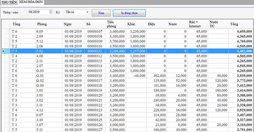Viewport: 254px width, 132px height.
Task: Switch to the THU TIỀN tab
Action: (9, 2)
